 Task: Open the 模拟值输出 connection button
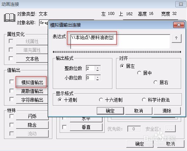point(32,82)
